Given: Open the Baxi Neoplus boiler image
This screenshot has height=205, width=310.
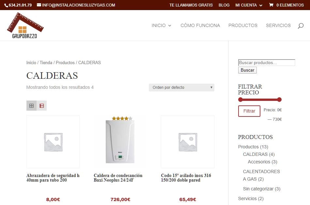Looking at the screenshot, I should click(120, 142).
